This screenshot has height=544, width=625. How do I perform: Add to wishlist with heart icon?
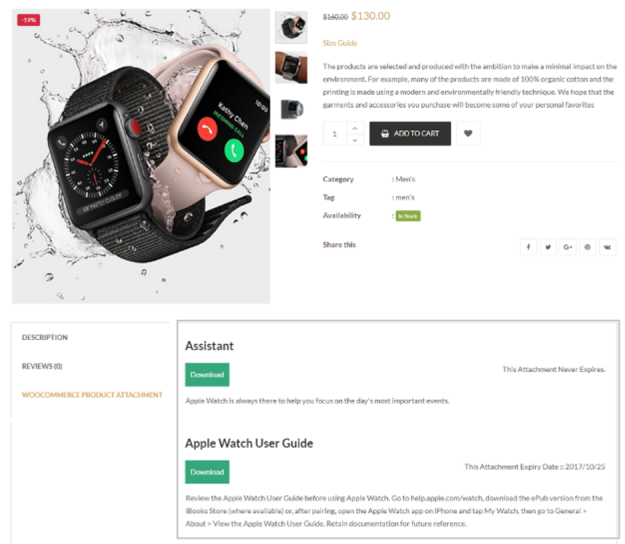pyautogui.click(x=469, y=134)
